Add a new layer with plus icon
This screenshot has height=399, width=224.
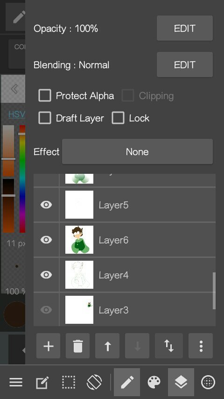(49, 346)
